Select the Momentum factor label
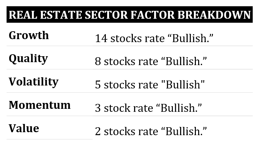The height and width of the screenshot is (145, 256). [39, 105]
